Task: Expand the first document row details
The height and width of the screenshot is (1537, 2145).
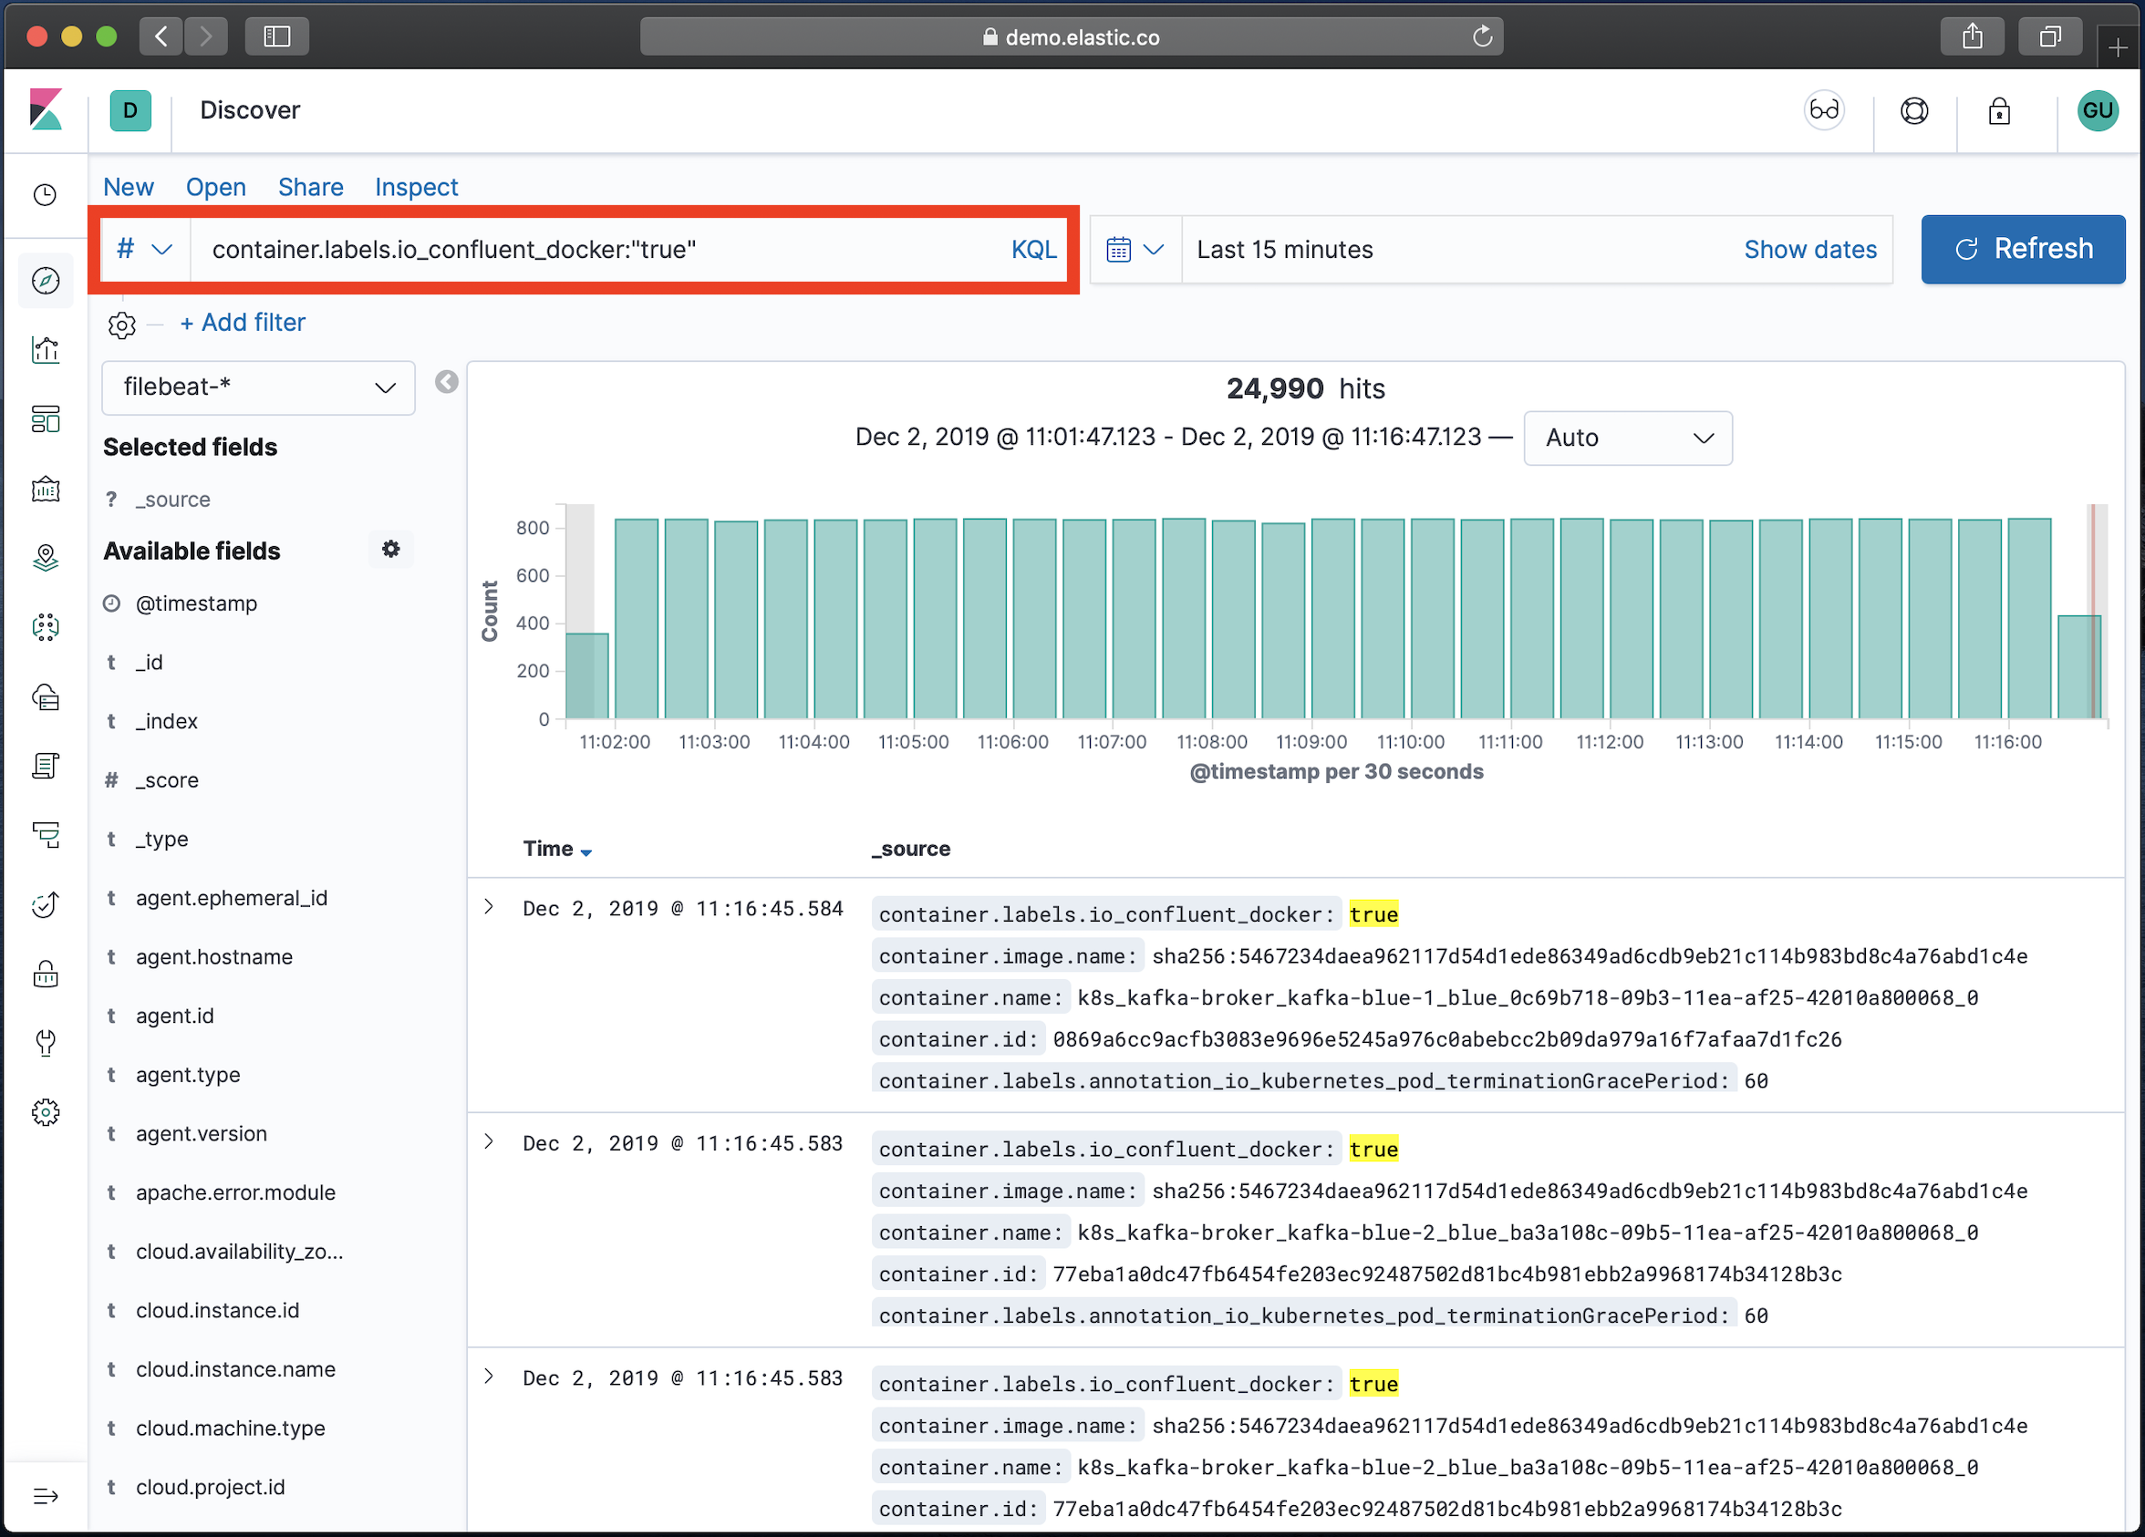Action: click(x=489, y=906)
